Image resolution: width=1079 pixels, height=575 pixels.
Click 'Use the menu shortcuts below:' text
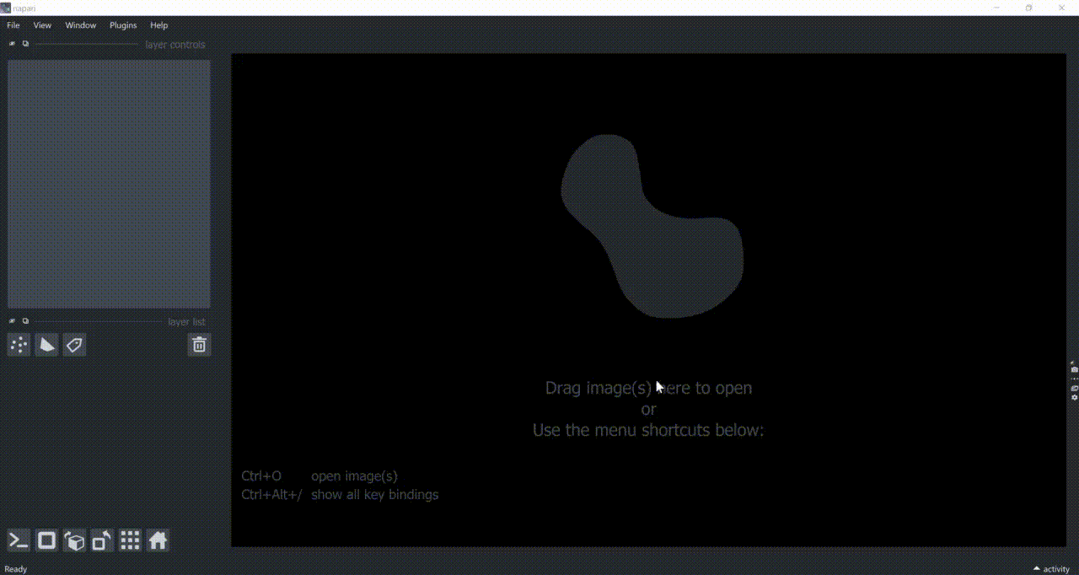pos(648,430)
